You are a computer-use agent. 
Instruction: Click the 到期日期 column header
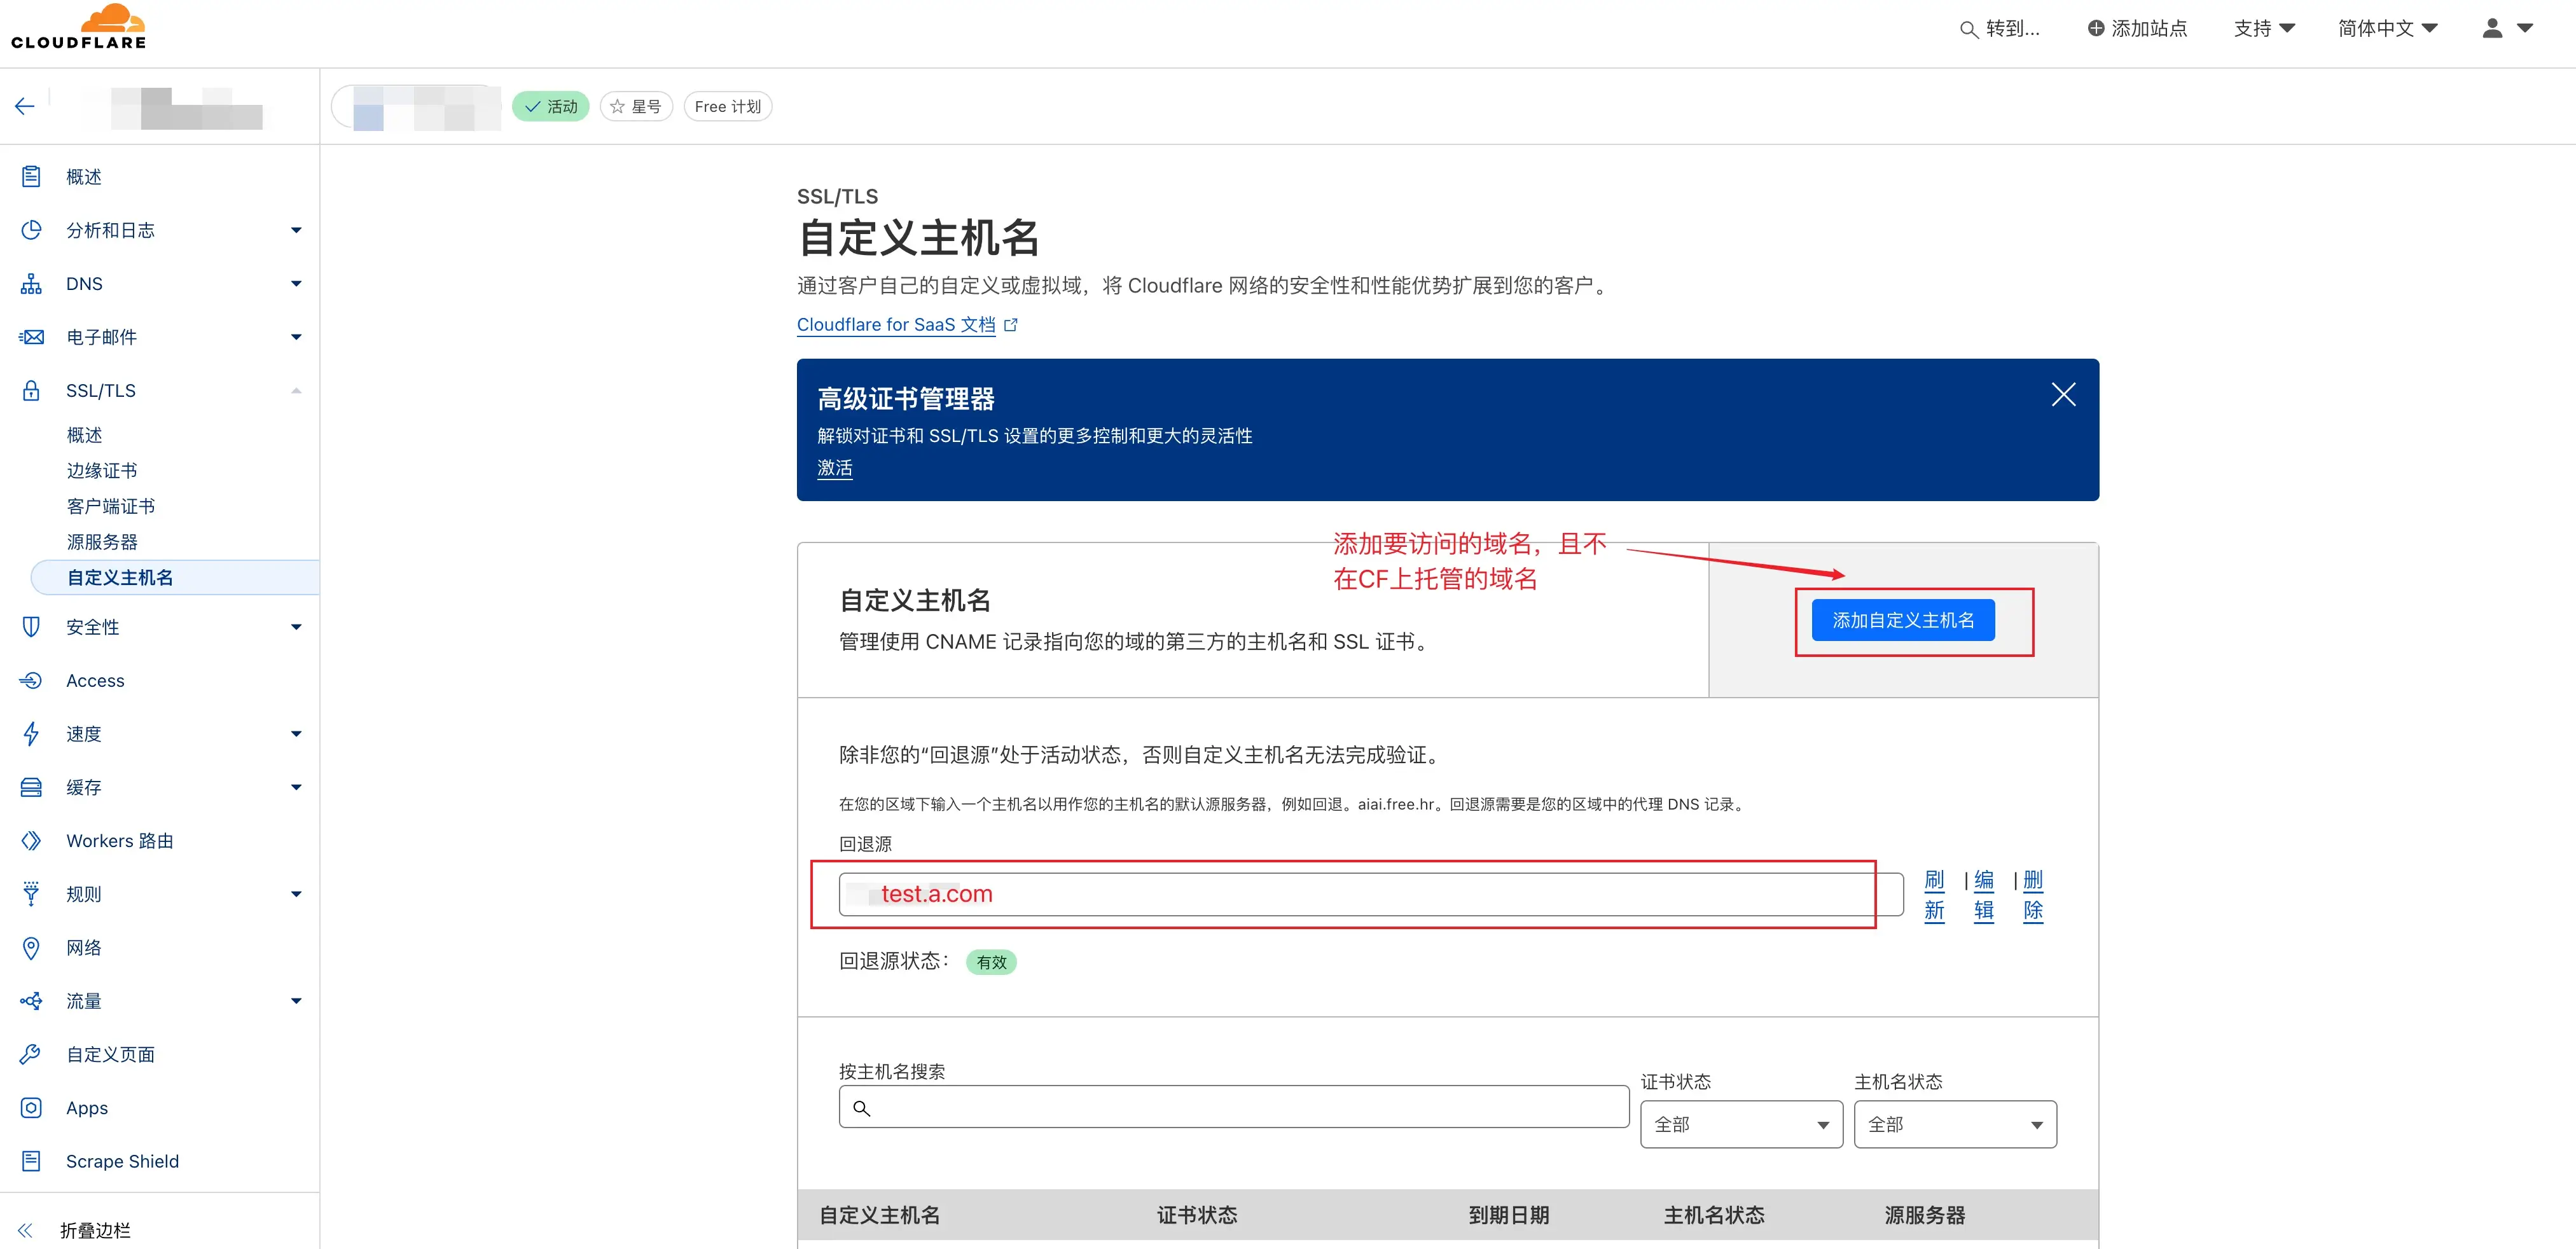[x=1509, y=1215]
